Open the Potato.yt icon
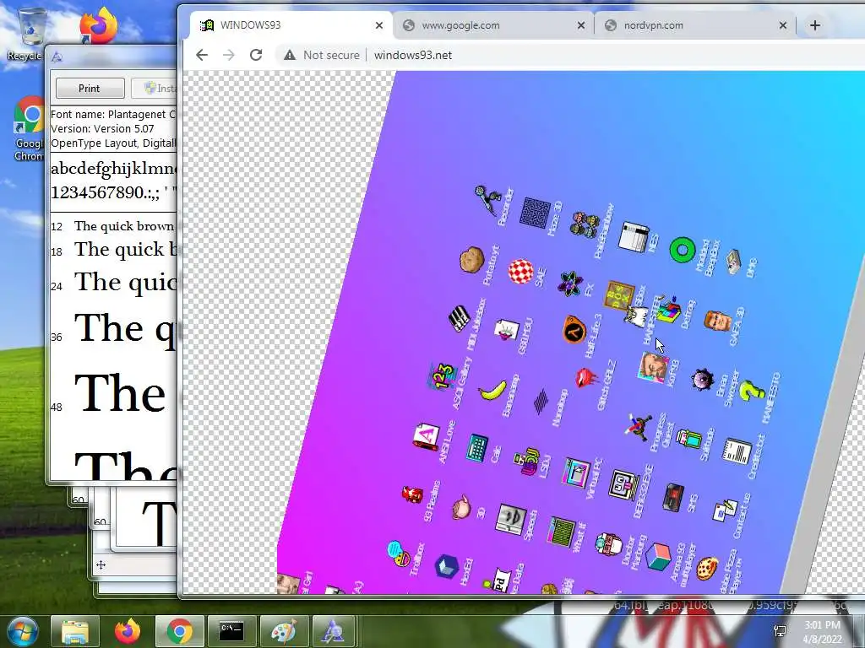 [x=471, y=260]
